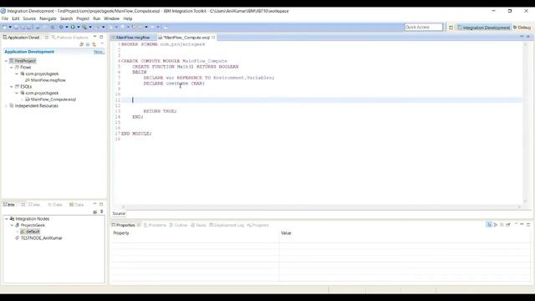Collapse the ProjectsGeek integration node
Image resolution: width=535 pixels, height=301 pixels.
pos(12,225)
